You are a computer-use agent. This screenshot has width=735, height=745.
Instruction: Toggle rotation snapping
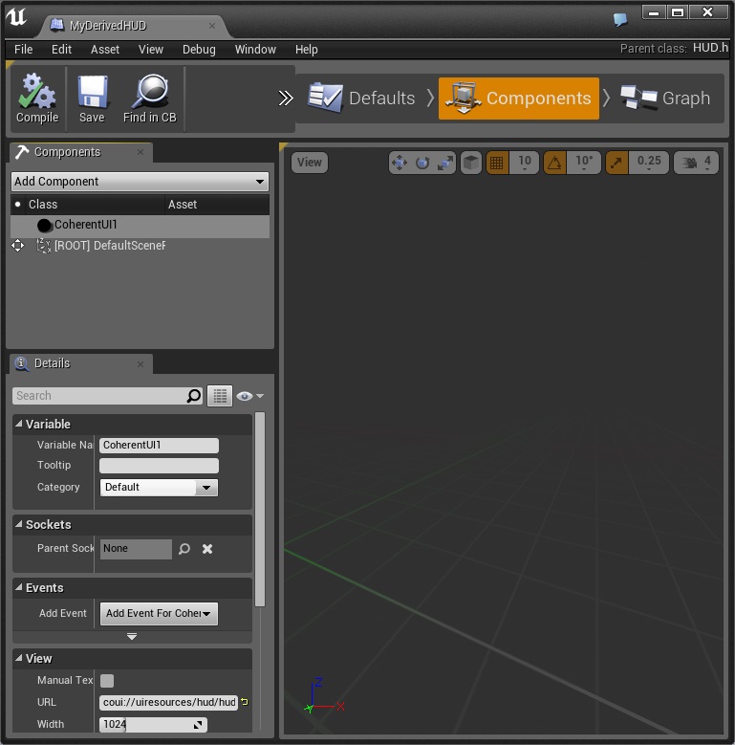[554, 163]
